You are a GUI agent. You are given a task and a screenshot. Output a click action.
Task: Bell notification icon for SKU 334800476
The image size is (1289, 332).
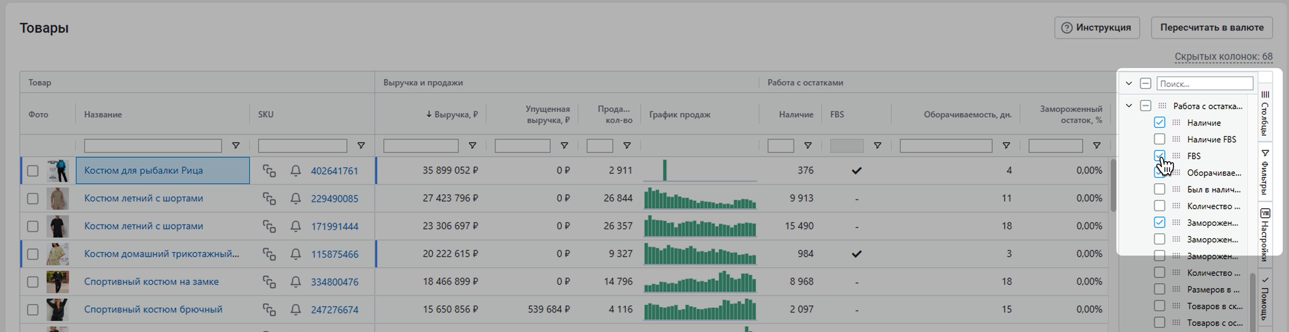(x=296, y=282)
